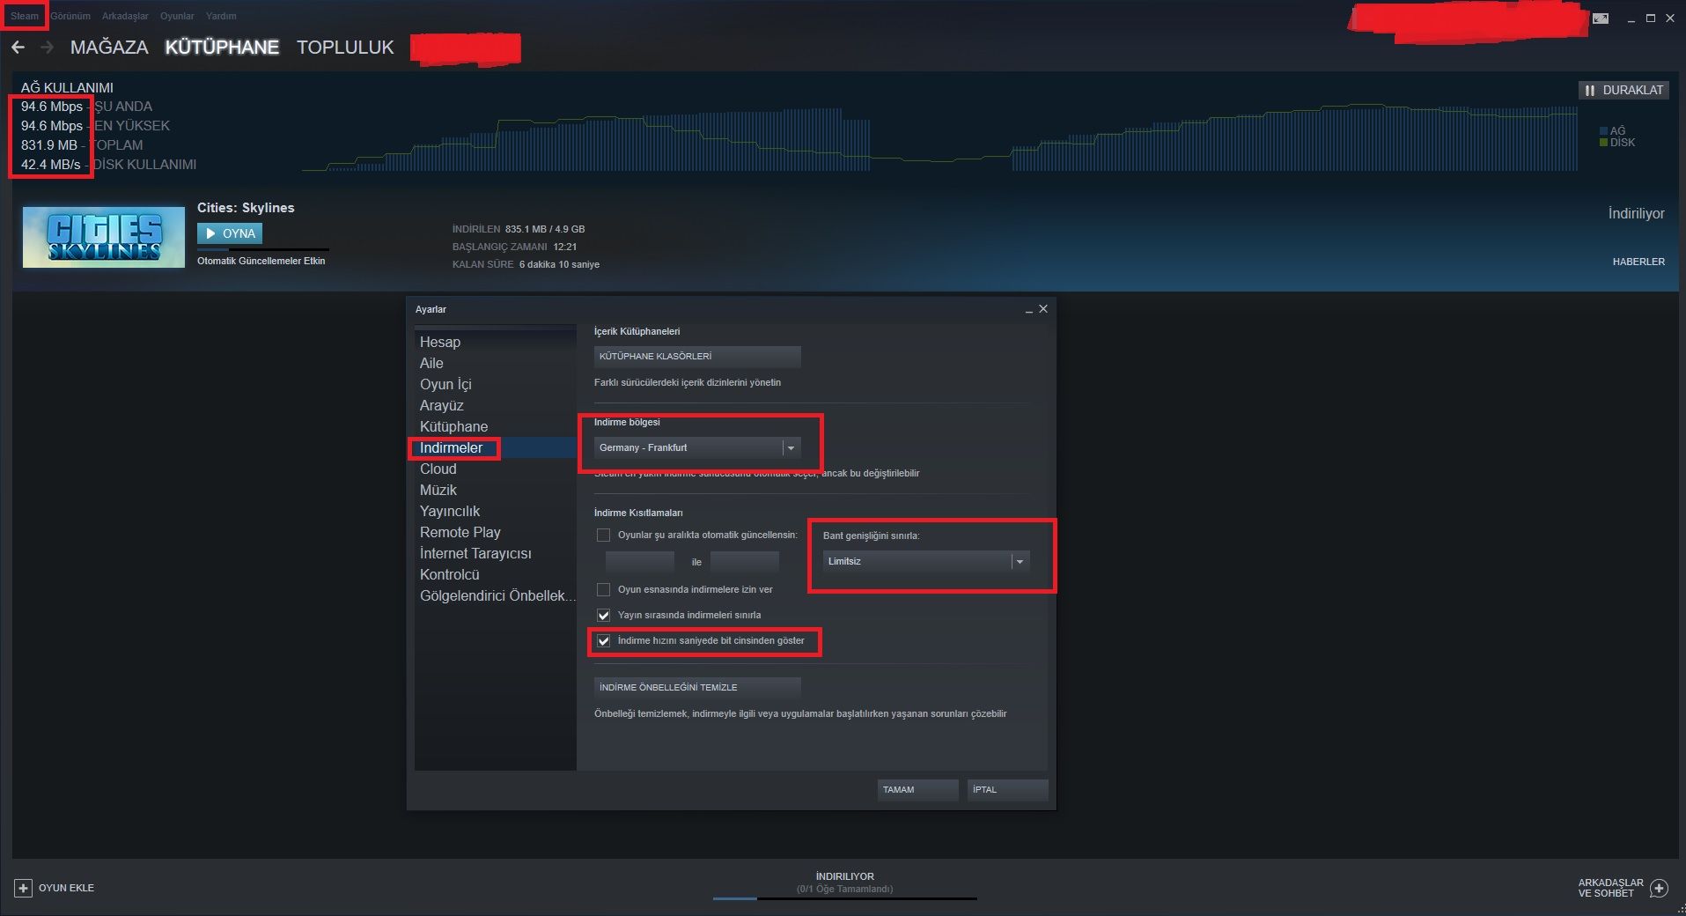Viewport: 1686px width, 916px height.
Task: Switch to the KÜTÜPHANE tab
Action: pos(222,48)
